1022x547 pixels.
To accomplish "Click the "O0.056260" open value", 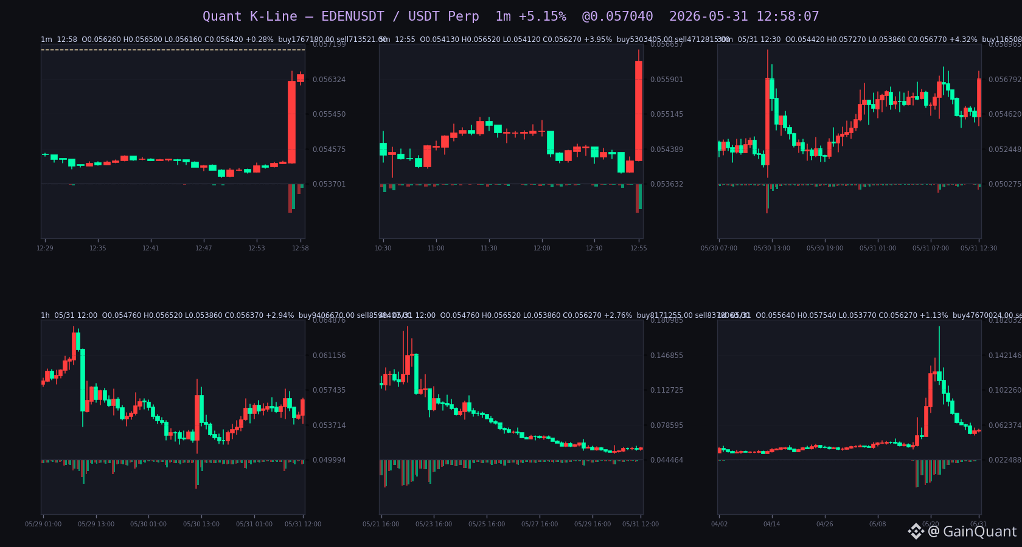I will 101,40.
